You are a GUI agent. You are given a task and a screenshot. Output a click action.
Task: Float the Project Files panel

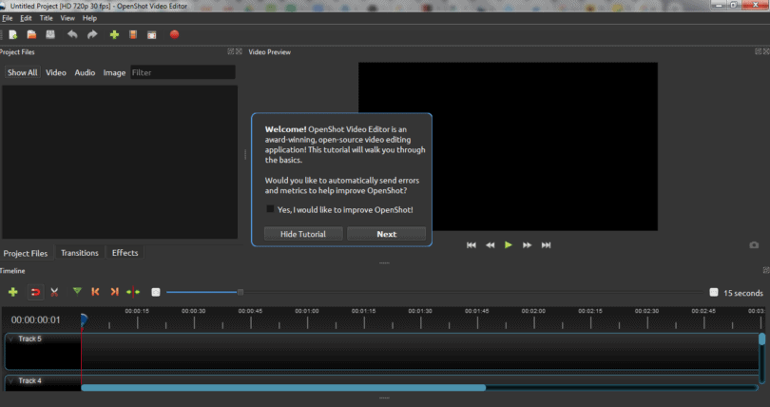pyautogui.click(x=230, y=51)
